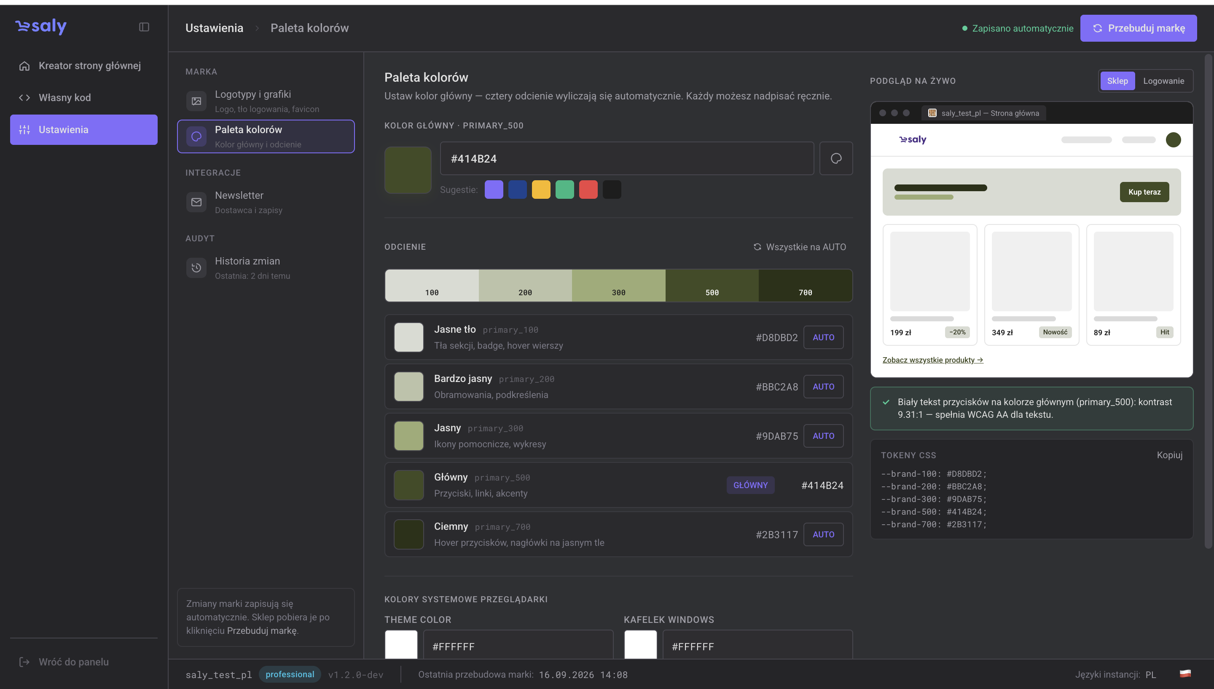Open color picker icon next to hex field
The image size is (1214, 689).
[x=836, y=158]
